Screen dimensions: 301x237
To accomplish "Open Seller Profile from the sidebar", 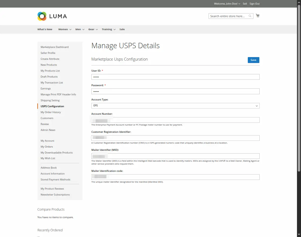I will 48,53.
